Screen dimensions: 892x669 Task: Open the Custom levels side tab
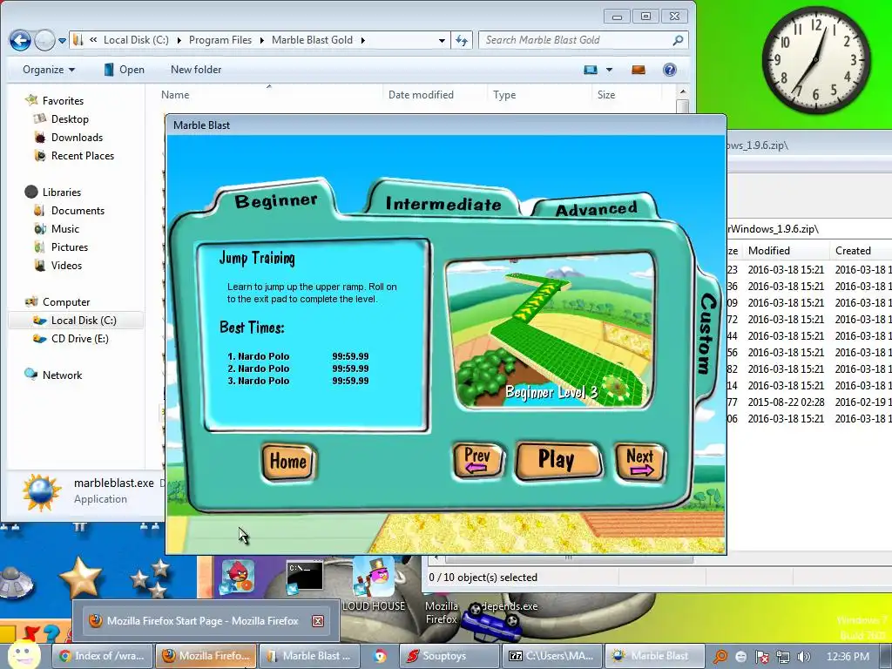[x=706, y=334]
